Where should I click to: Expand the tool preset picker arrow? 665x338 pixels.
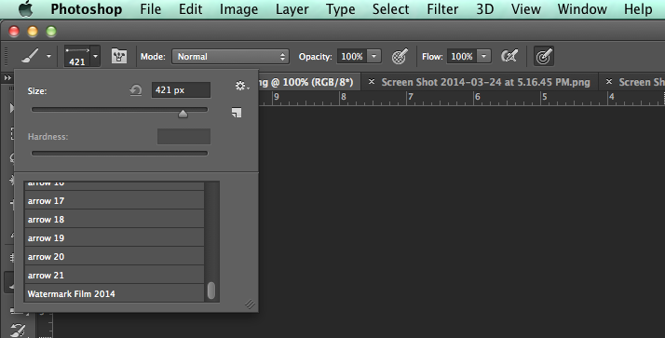click(x=48, y=56)
